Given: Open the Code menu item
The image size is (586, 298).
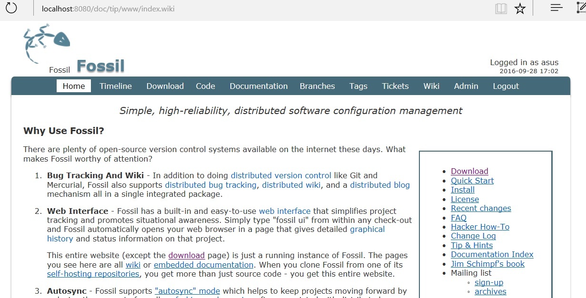Looking at the screenshot, I should coord(206,86).
